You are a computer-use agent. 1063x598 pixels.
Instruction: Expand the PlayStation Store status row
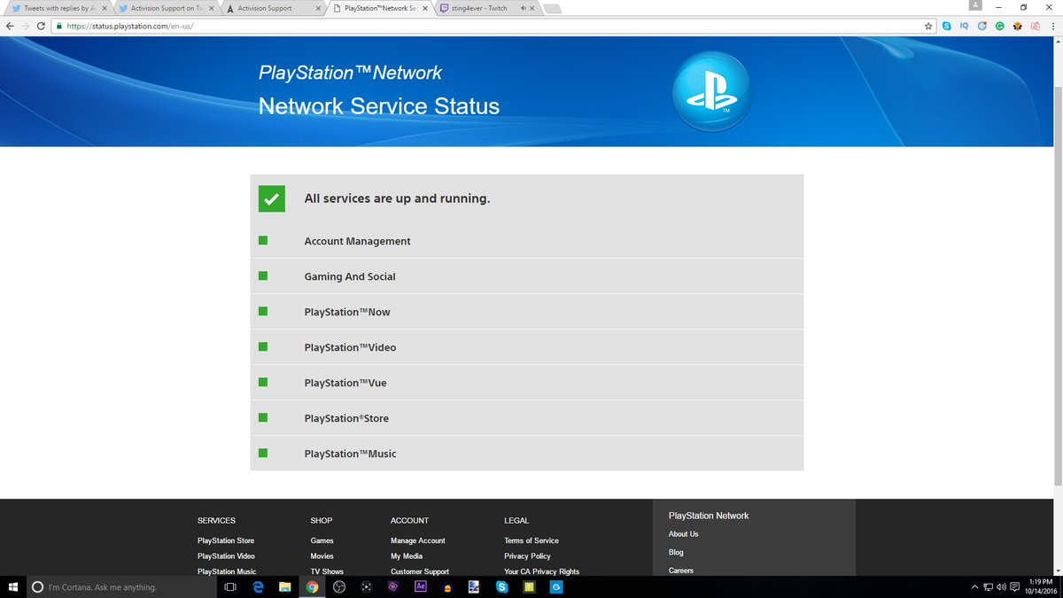click(526, 418)
